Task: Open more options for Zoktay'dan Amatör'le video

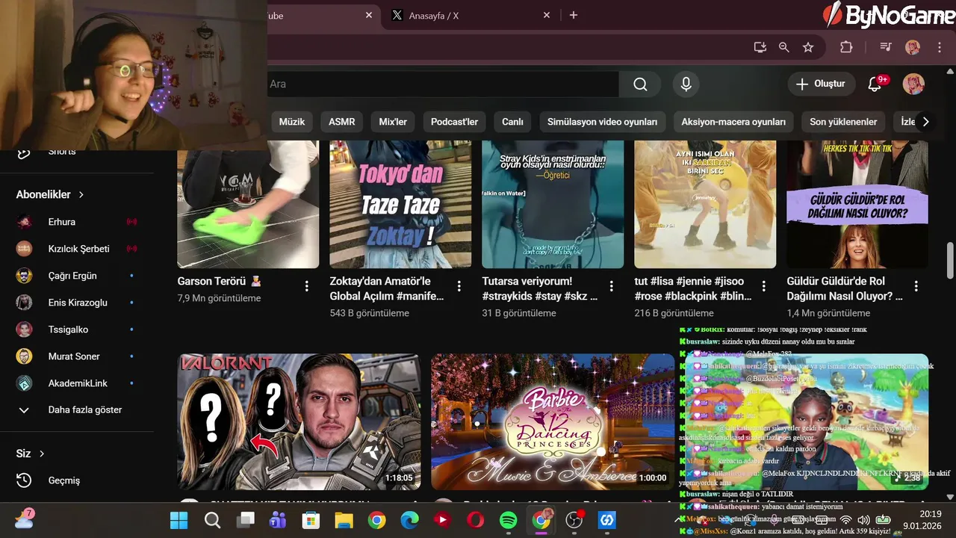Action: tap(459, 286)
